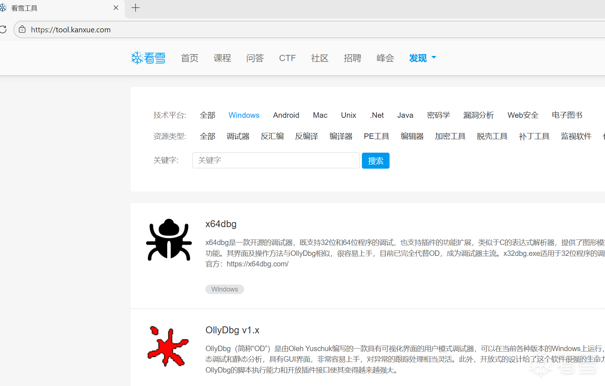This screenshot has width=605, height=386.
Task: Filter resource type by 编译器
Action: pyautogui.click(x=341, y=136)
